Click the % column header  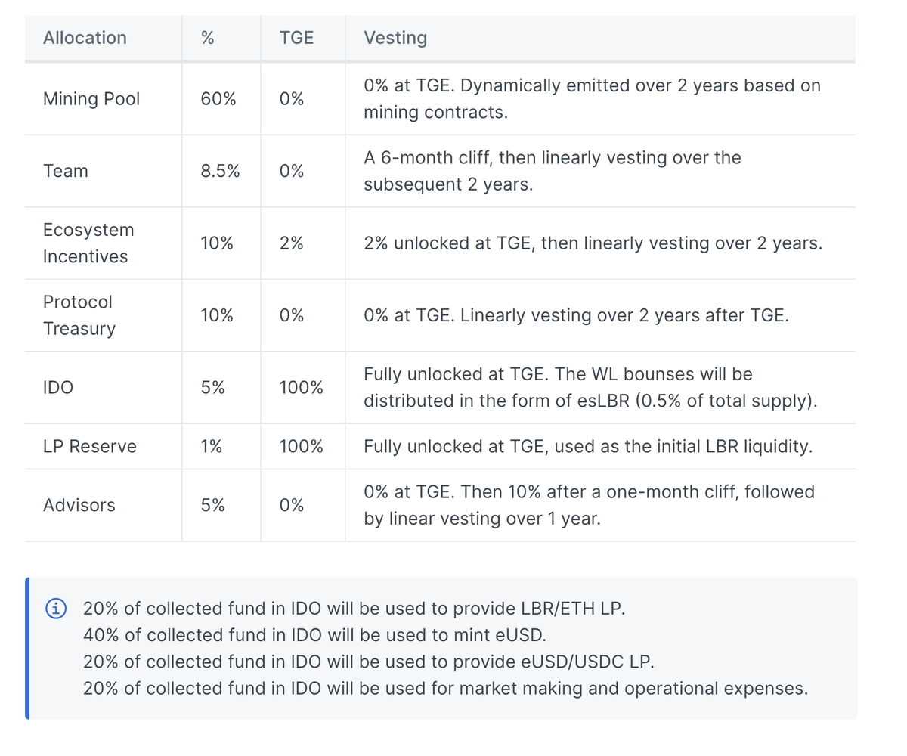click(208, 38)
